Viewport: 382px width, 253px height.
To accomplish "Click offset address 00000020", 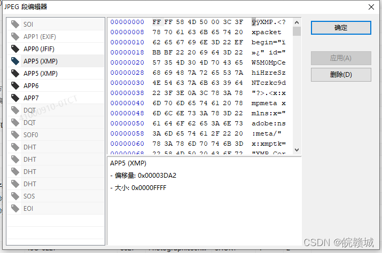I will (127, 62).
